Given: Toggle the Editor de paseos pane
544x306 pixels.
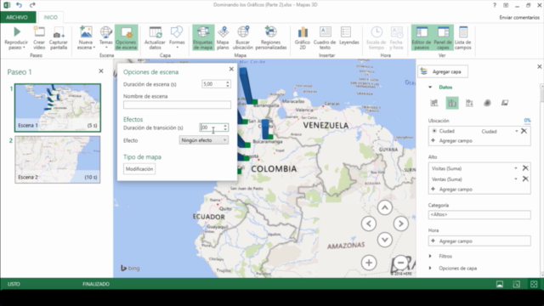Looking at the screenshot, I should point(422,37).
